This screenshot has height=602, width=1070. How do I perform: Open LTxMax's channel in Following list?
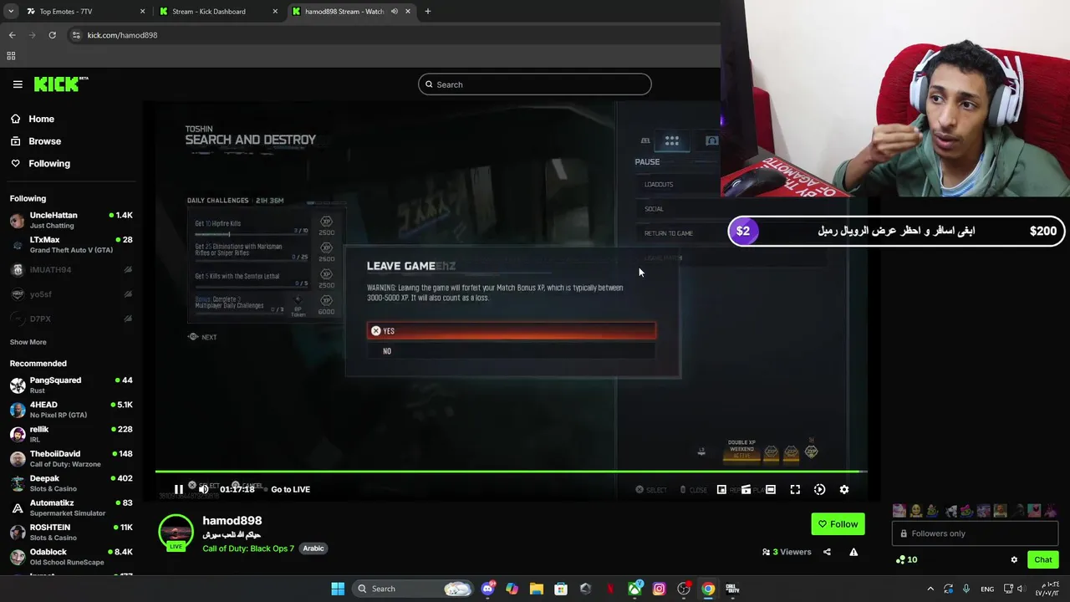(71, 244)
